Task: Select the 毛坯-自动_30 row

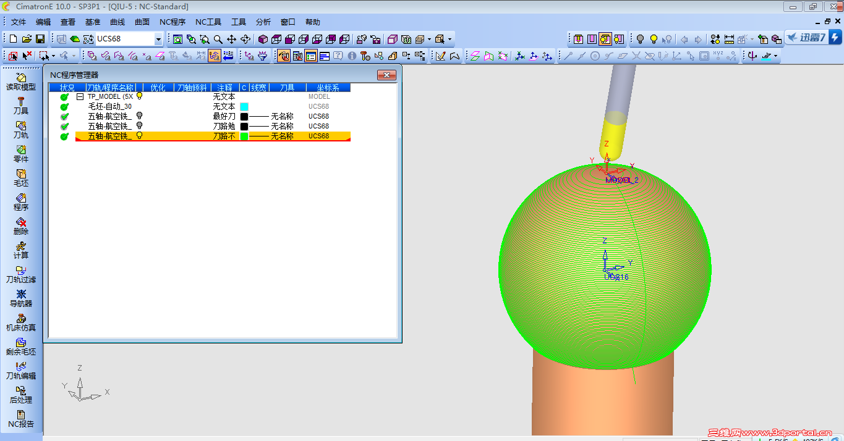Action: coord(200,106)
